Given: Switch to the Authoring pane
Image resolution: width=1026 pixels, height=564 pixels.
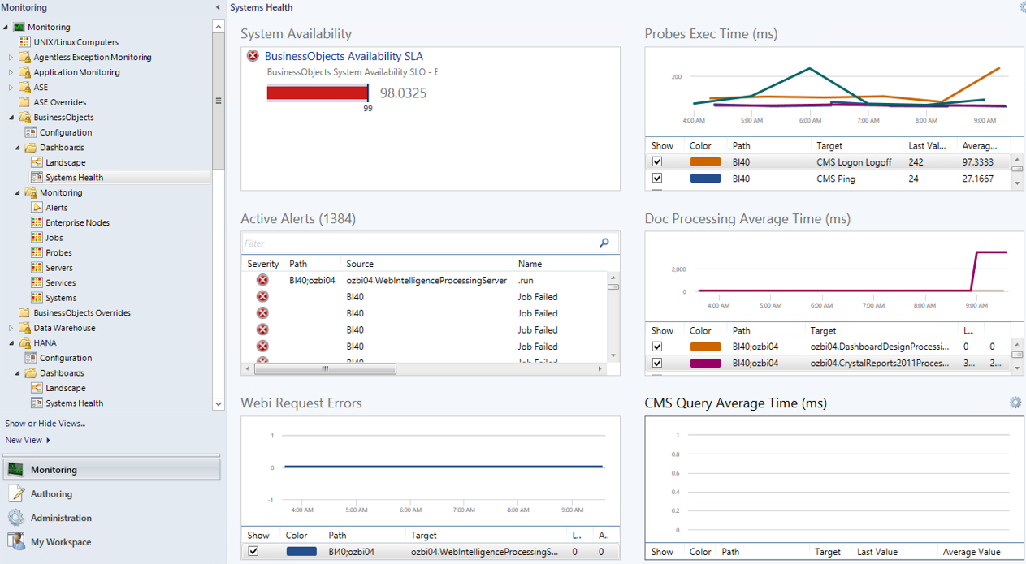Looking at the screenshot, I should pos(110,493).
